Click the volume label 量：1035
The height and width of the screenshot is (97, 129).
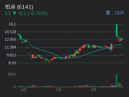[x=115, y=13]
